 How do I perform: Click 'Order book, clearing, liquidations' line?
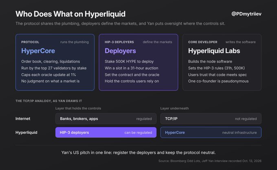[x=51, y=61]
